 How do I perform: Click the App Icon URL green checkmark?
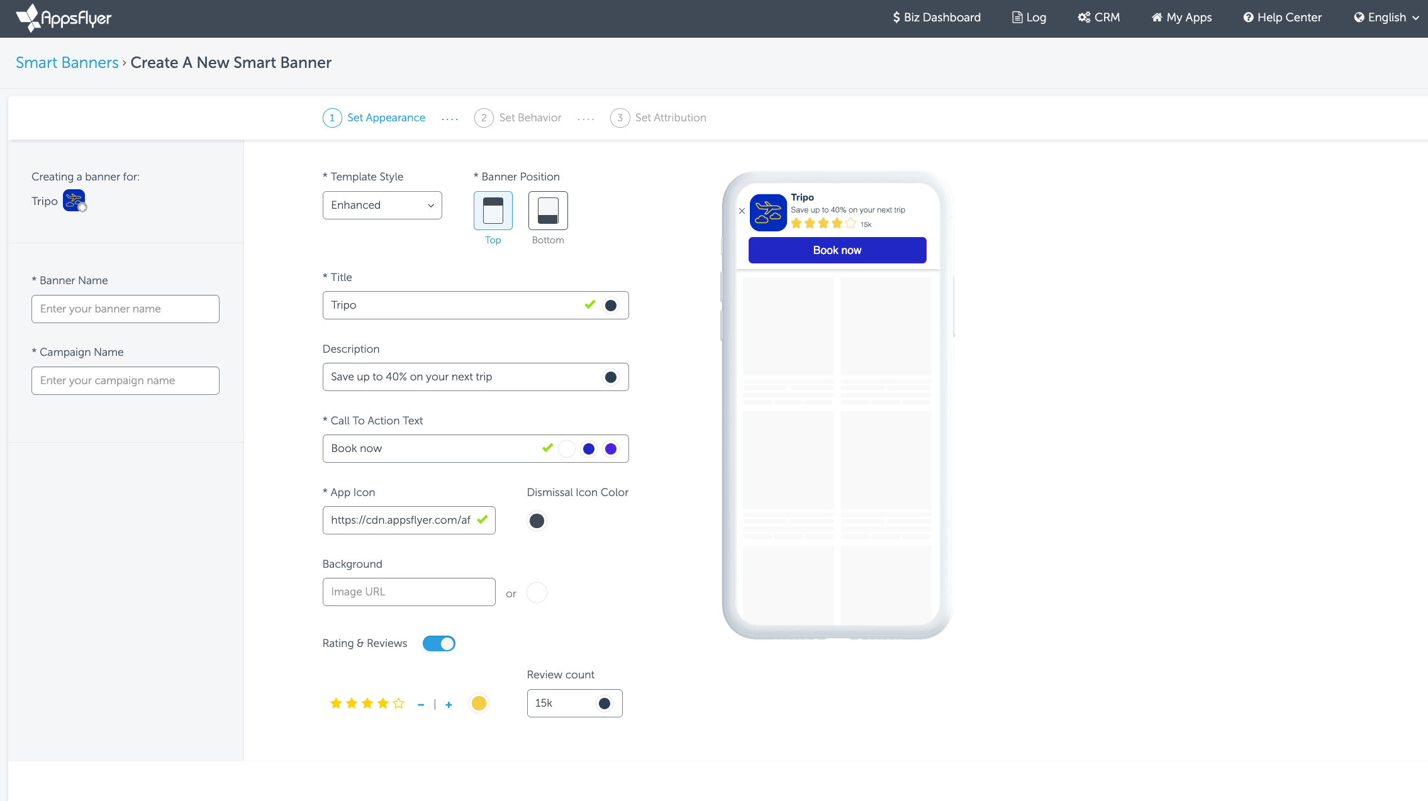pos(483,520)
